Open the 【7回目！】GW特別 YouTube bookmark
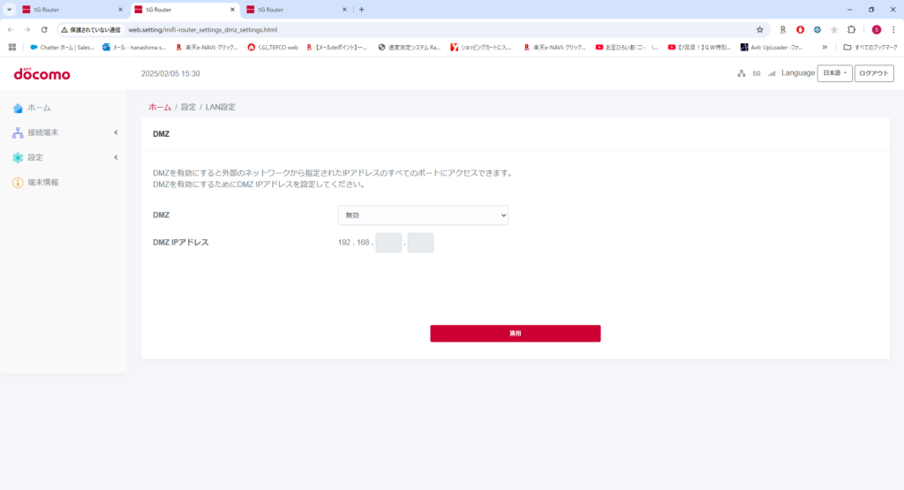The width and height of the screenshot is (904, 490). click(x=699, y=48)
